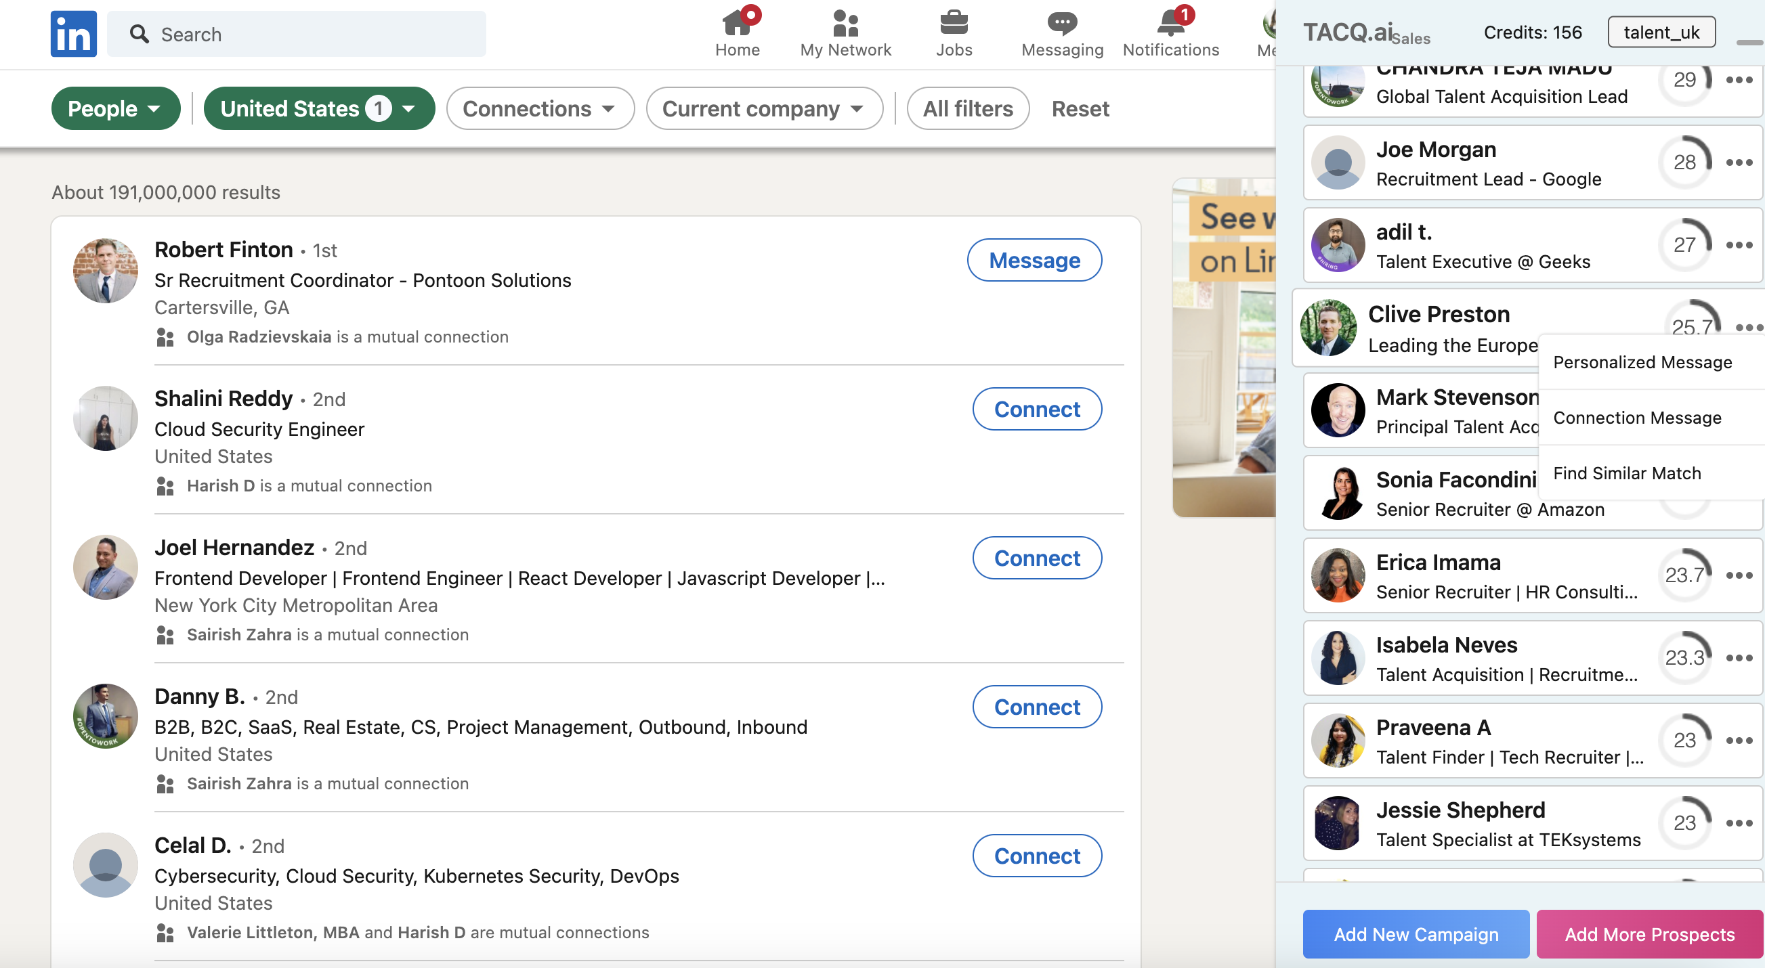This screenshot has width=1765, height=968.
Task: Message Robert Finton
Action: [1034, 260]
